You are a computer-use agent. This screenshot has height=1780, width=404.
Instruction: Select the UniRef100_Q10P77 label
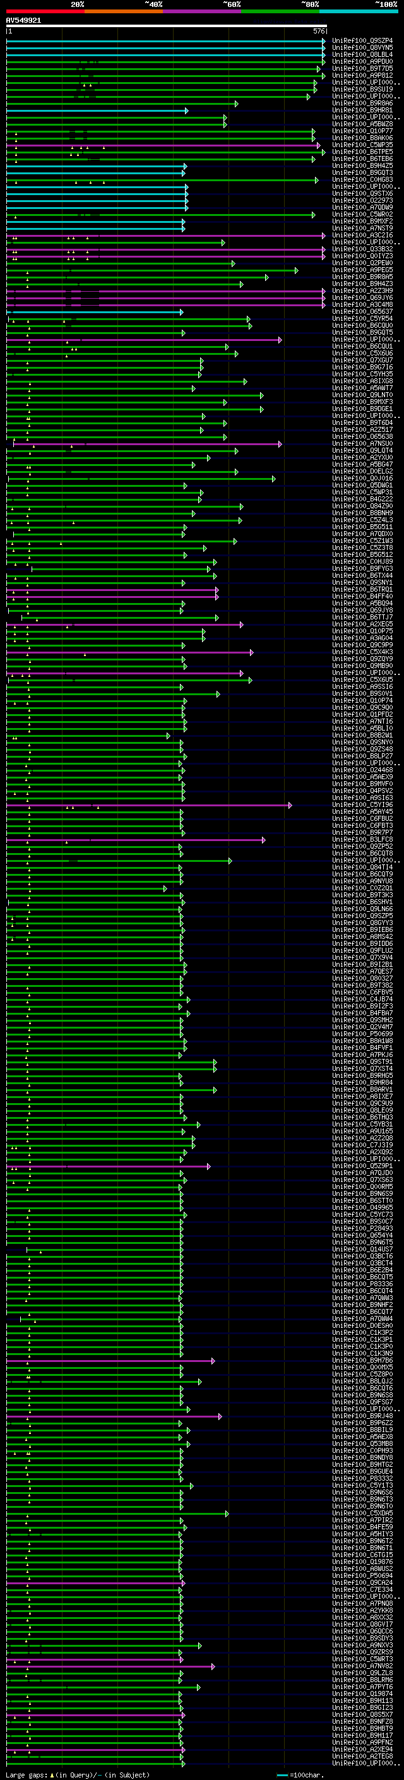click(362, 131)
